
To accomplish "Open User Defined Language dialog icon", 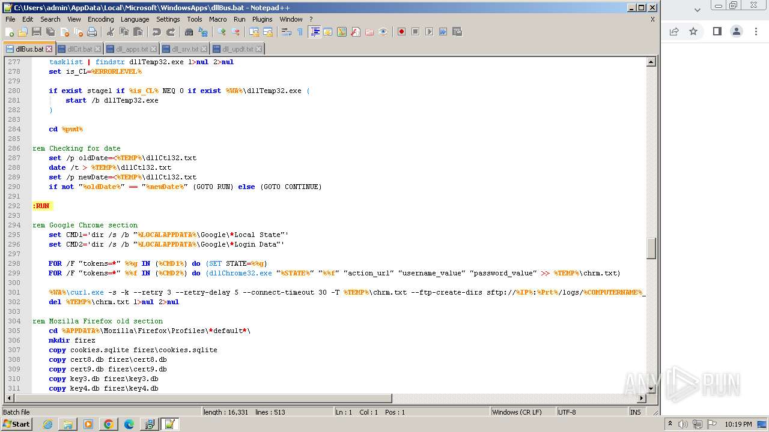I will coord(328,32).
